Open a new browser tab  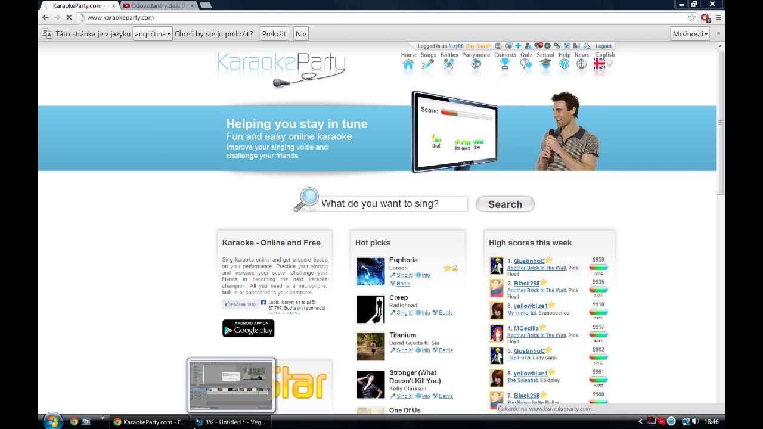point(206,5)
